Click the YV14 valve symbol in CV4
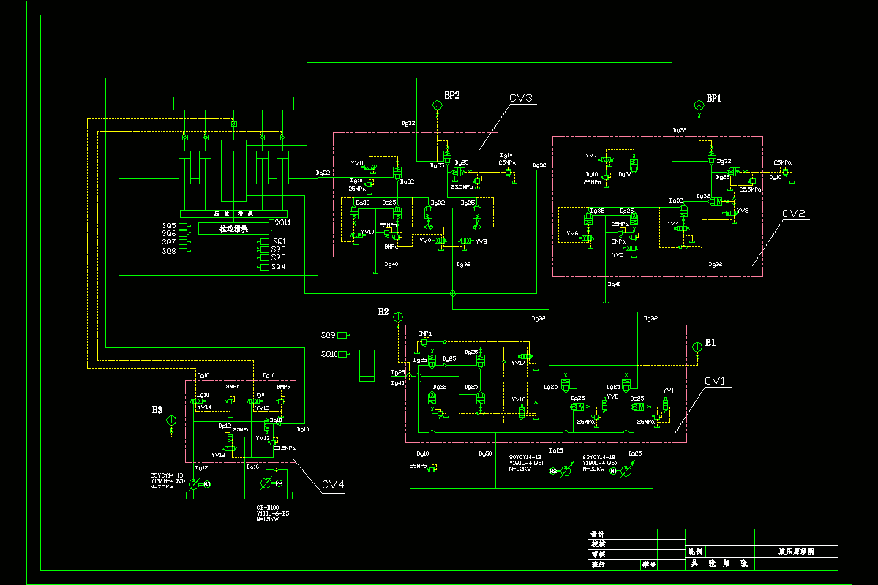 pos(199,401)
